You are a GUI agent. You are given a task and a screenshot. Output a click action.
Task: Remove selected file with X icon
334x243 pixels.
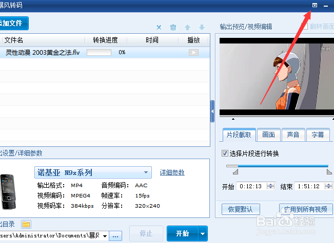pos(159,28)
